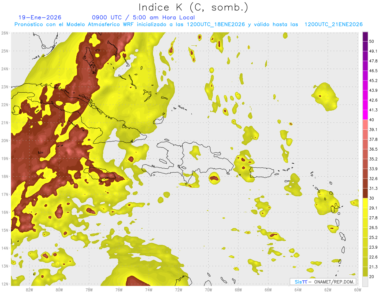
Task: Click the "64W" longitude label
Action: 298,290
